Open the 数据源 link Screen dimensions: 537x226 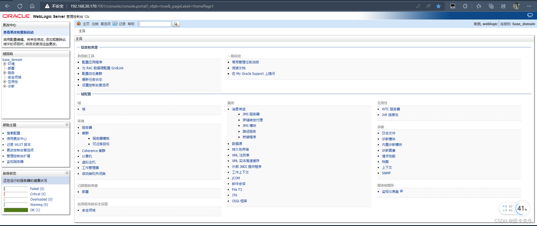click(x=237, y=144)
